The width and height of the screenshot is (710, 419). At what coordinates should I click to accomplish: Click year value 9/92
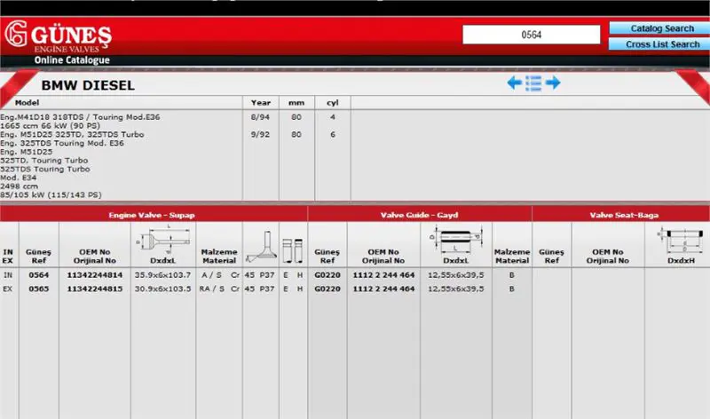coord(260,135)
